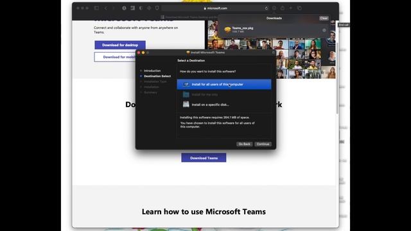The width and height of the screenshot is (411, 231).
Task: Select Install for me only option
Action: (x=224, y=94)
